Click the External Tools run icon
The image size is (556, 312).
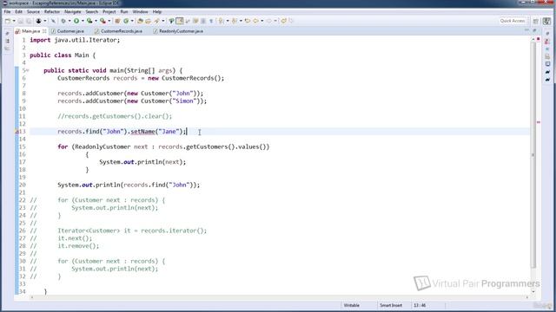(103, 21)
